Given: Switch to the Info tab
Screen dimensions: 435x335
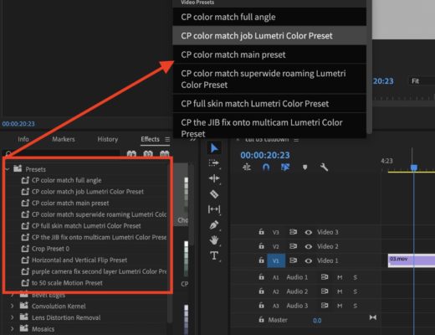Looking at the screenshot, I should tap(23, 139).
